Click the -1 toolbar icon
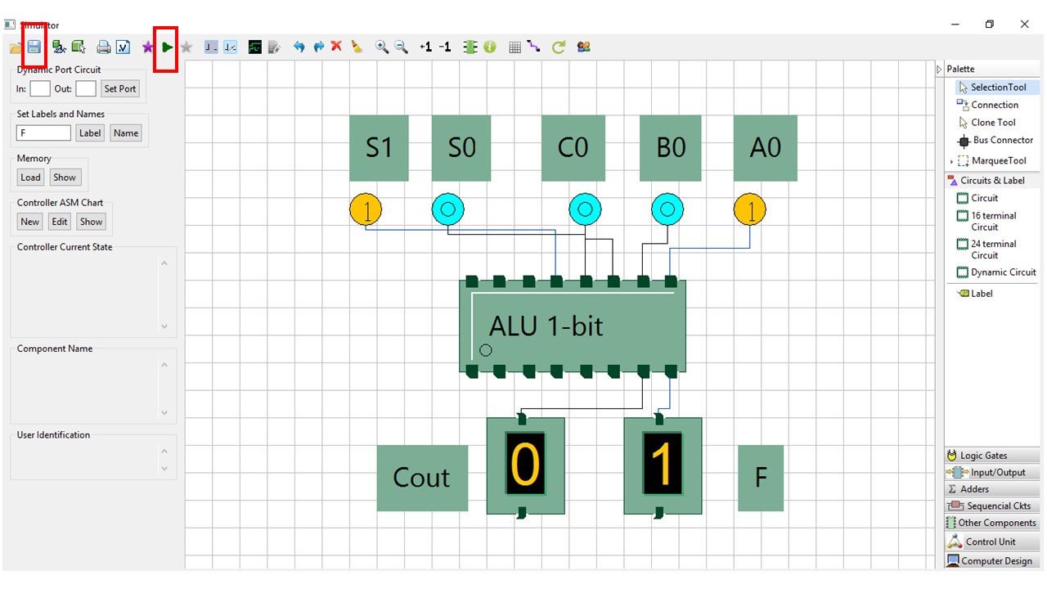 (445, 47)
